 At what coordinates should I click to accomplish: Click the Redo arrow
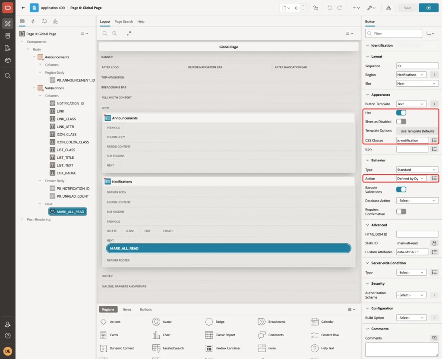tap(339, 8)
